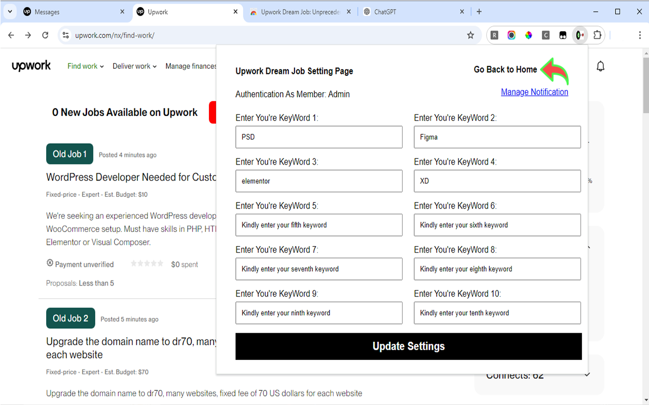649x405 pixels.
Task: Focus KeyWord 2 field containing Figma
Action: click(497, 137)
